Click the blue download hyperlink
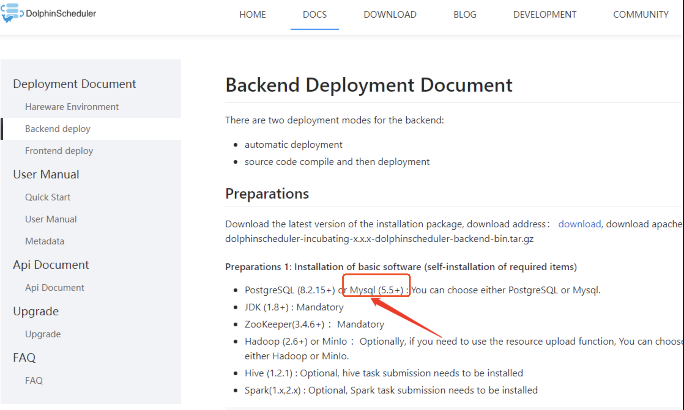This screenshot has width=684, height=410. (579, 224)
